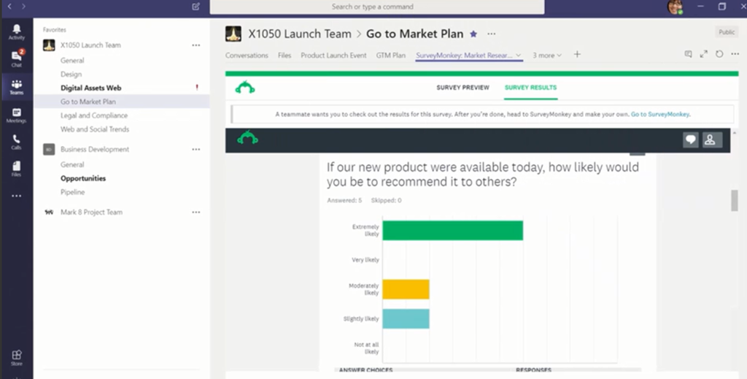The height and width of the screenshot is (379, 747).
Task: Toggle favorite star for Go to Market Plan
Action: coord(473,34)
